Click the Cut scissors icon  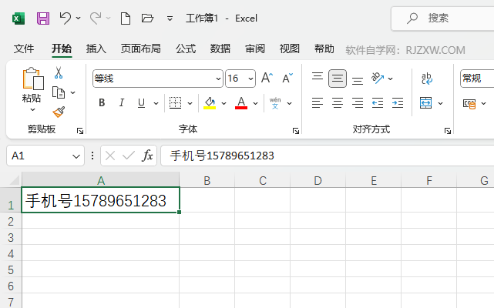click(59, 72)
